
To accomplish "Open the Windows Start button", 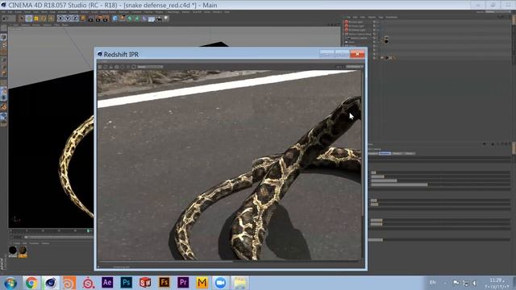I will tap(10, 283).
